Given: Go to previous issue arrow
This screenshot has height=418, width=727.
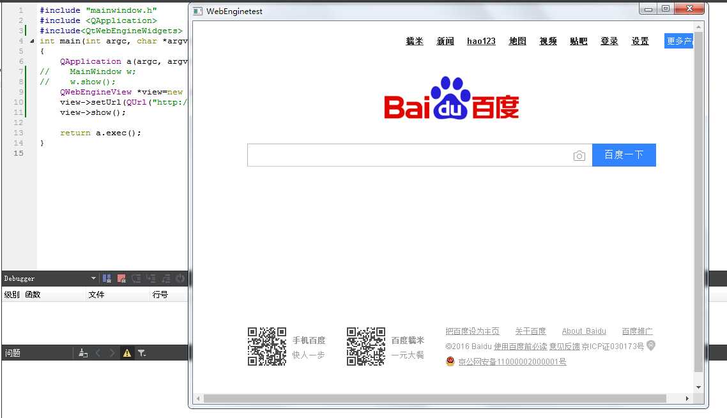Looking at the screenshot, I should point(98,353).
